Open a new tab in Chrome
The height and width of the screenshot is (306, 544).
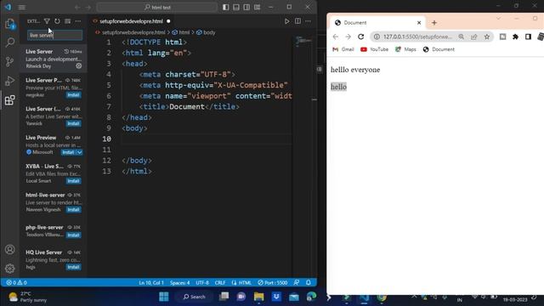tap(434, 23)
